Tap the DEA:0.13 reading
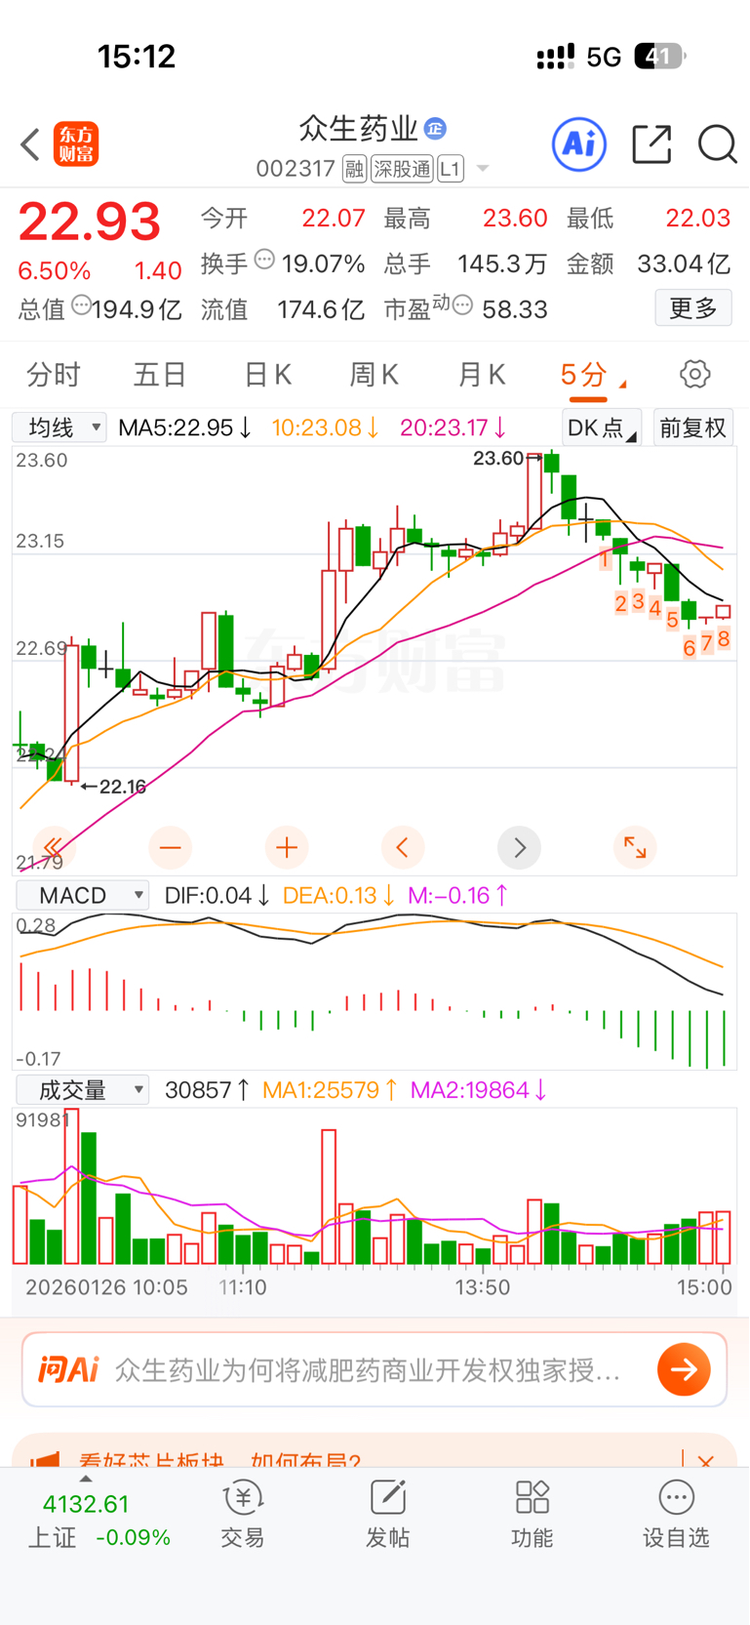 (338, 895)
